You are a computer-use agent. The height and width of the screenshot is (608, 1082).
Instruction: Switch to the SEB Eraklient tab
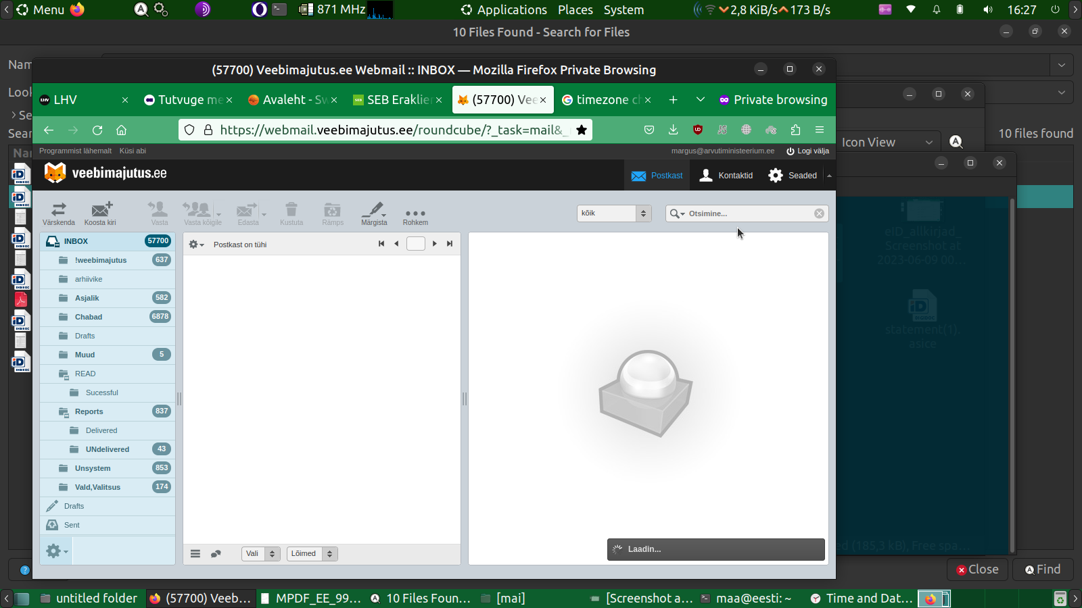[397, 100]
